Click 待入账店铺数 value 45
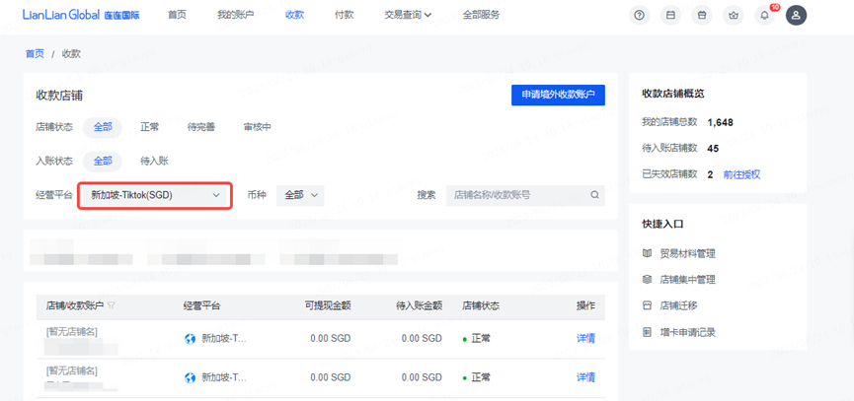The height and width of the screenshot is (401, 854). tap(713, 149)
